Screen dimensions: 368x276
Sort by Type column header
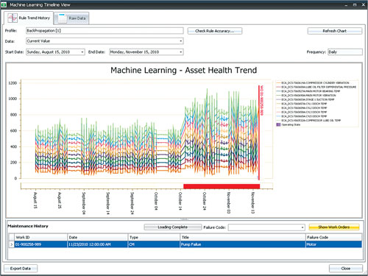tap(154, 237)
